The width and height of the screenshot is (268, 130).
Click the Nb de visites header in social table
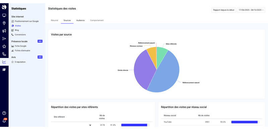[x=204, y=116]
